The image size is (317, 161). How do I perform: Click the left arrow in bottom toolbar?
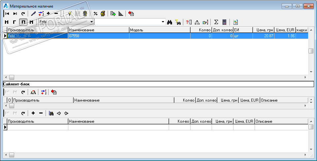point(59,113)
